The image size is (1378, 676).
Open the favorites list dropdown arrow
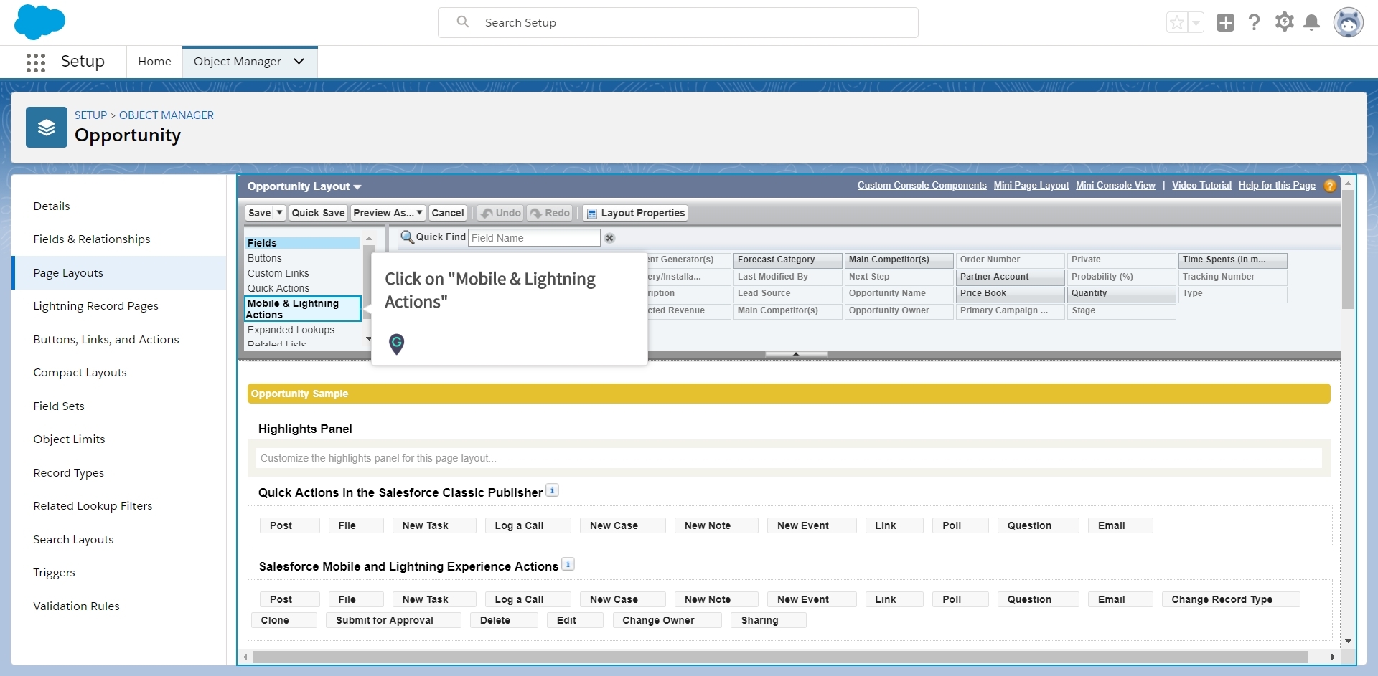click(1196, 23)
